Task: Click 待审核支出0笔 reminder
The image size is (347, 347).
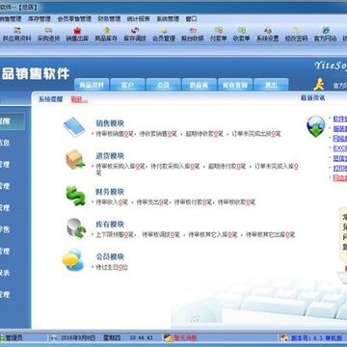Action: [152, 202]
